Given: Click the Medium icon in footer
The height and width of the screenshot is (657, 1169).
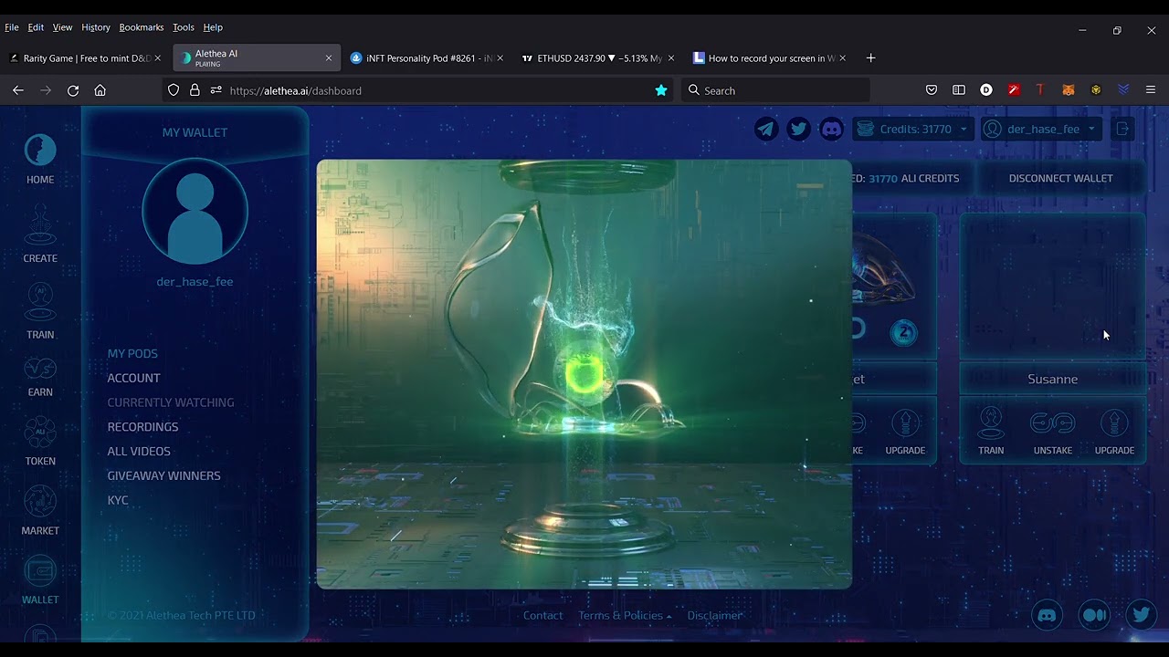Looking at the screenshot, I should (1094, 615).
